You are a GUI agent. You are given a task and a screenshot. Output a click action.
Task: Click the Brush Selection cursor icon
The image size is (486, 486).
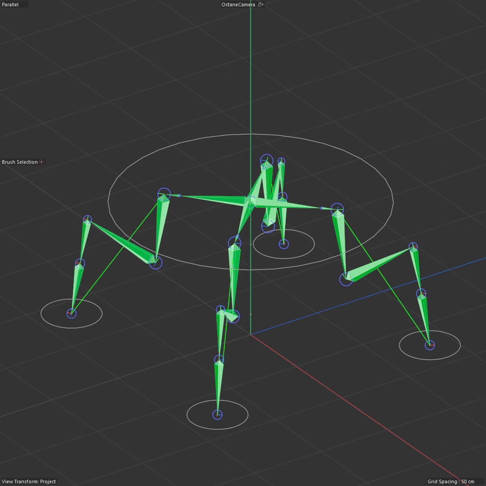coord(42,162)
